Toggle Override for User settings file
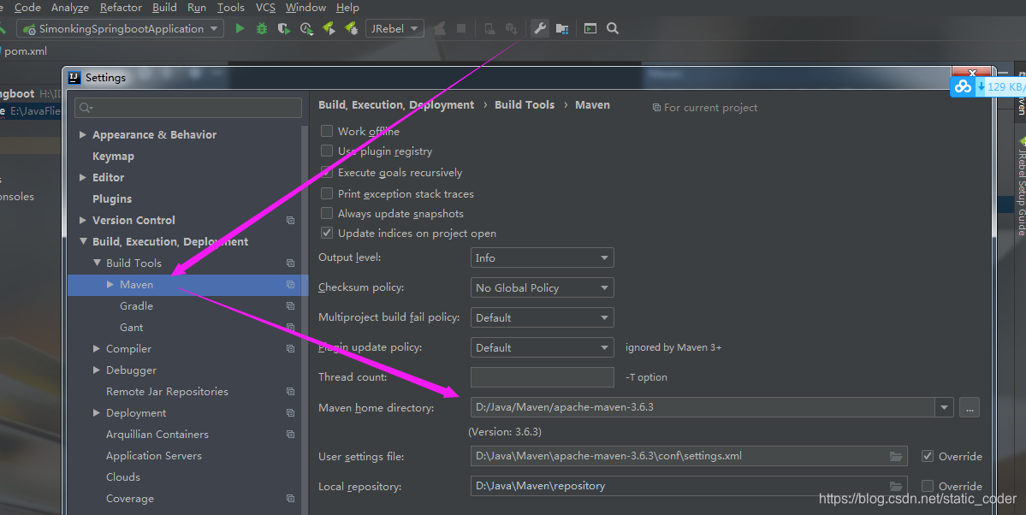 (x=928, y=456)
